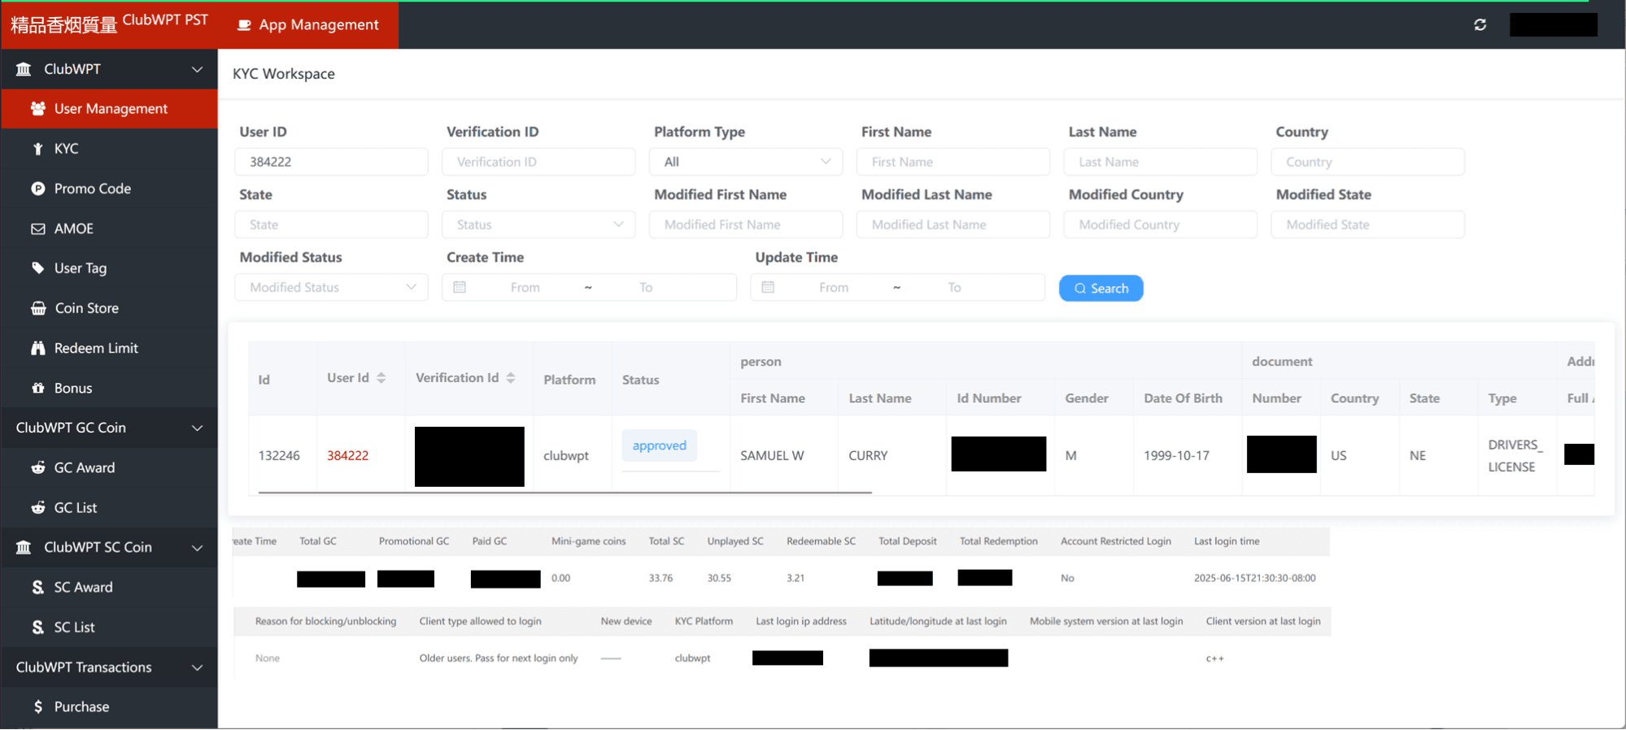Open user 384222 link in table
1626x730 pixels.
pyautogui.click(x=347, y=455)
